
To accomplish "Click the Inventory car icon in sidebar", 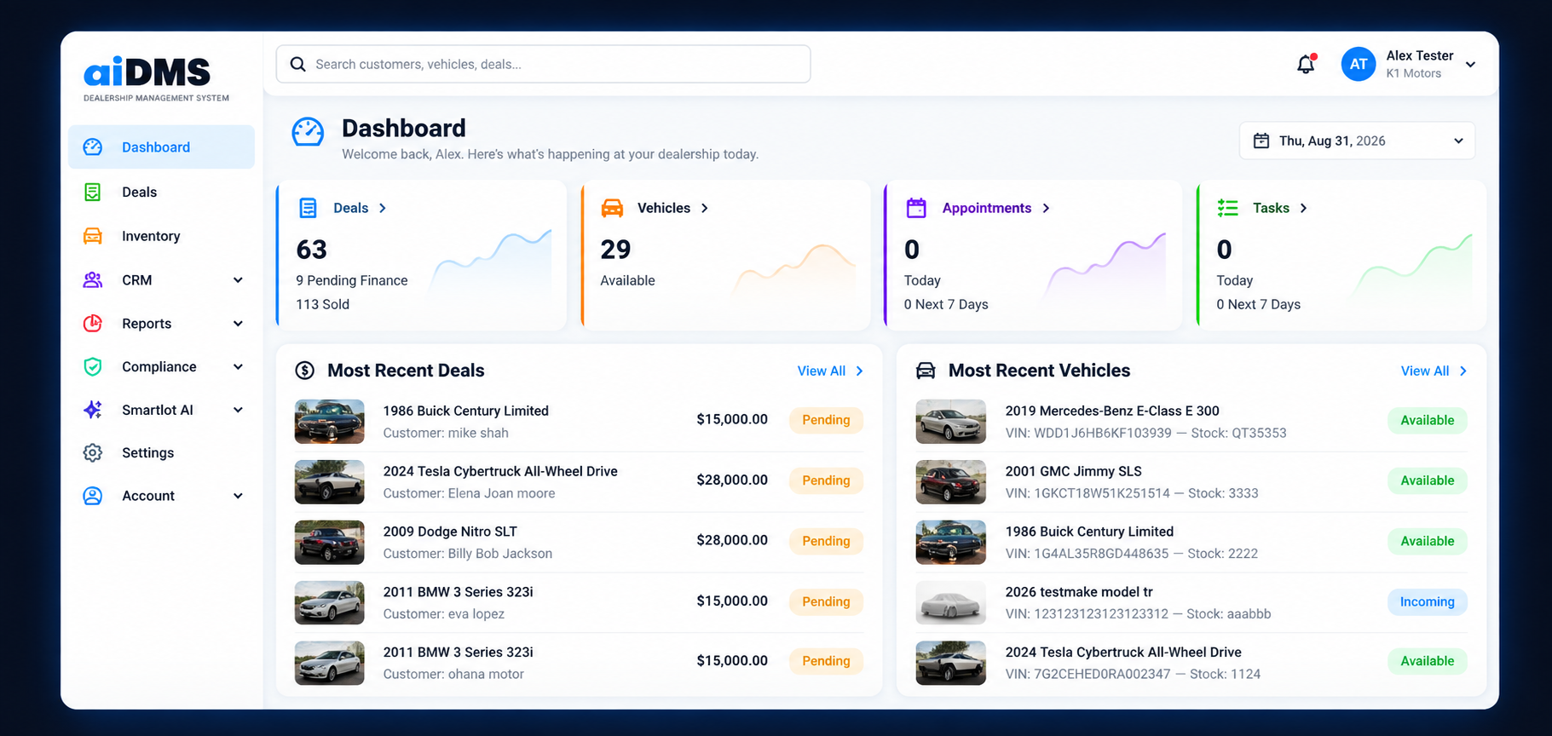I will coord(93,236).
